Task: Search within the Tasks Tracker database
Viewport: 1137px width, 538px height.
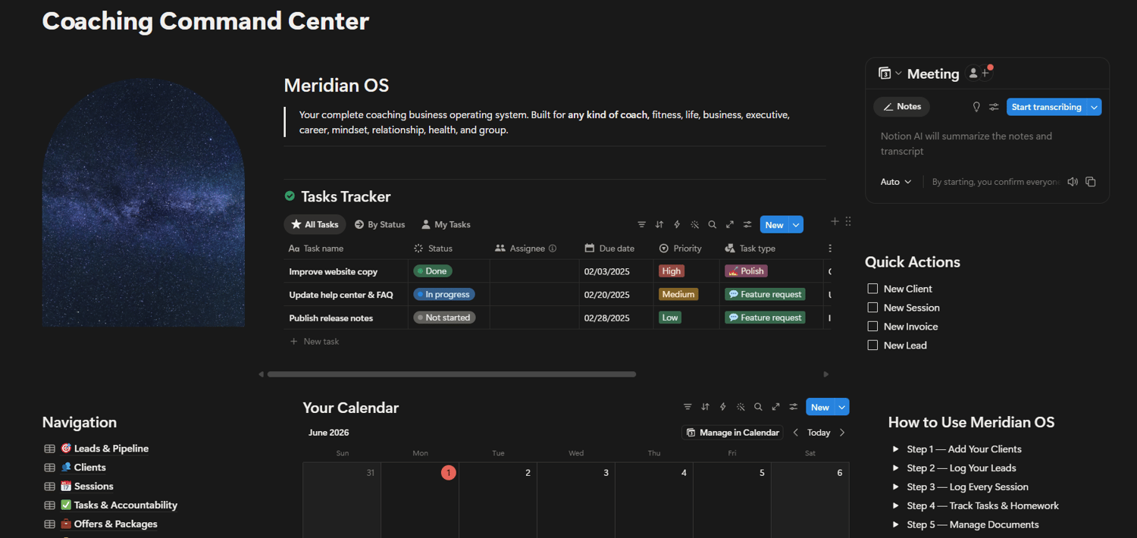Action: [x=712, y=224]
